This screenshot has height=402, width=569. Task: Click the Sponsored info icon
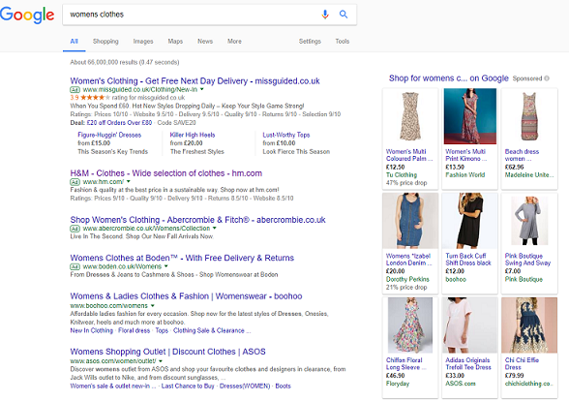coord(547,78)
